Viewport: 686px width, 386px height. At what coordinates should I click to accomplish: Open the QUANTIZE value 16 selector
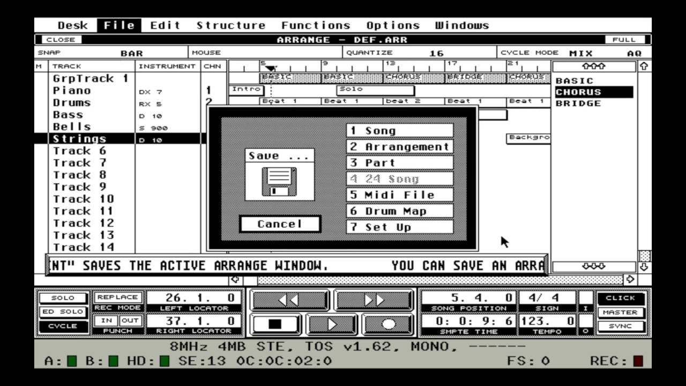click(436, 53)
